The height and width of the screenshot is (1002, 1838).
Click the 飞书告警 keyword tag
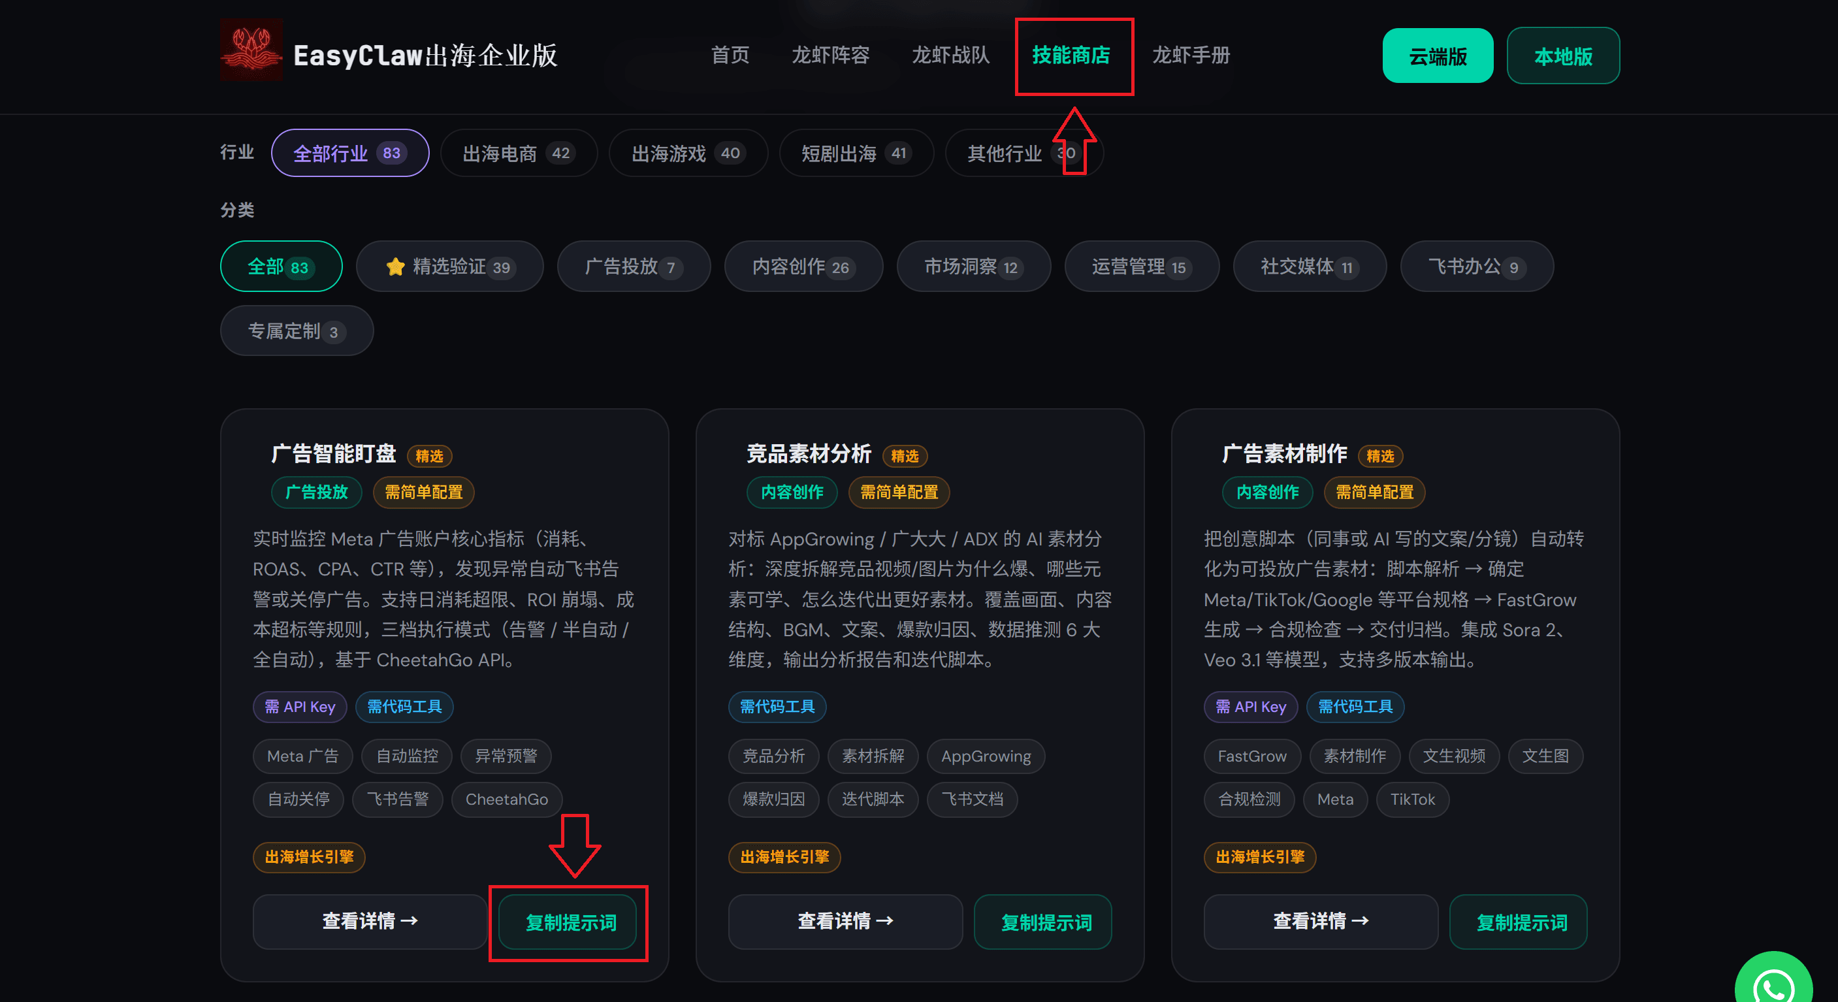click(397, 800)
